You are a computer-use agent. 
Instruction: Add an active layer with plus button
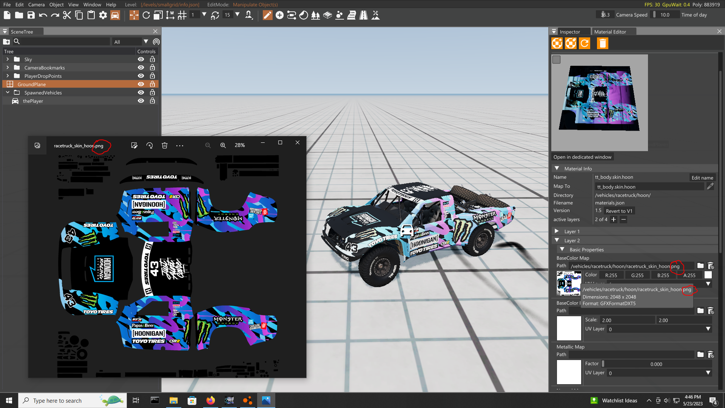(x=614, y=219)
